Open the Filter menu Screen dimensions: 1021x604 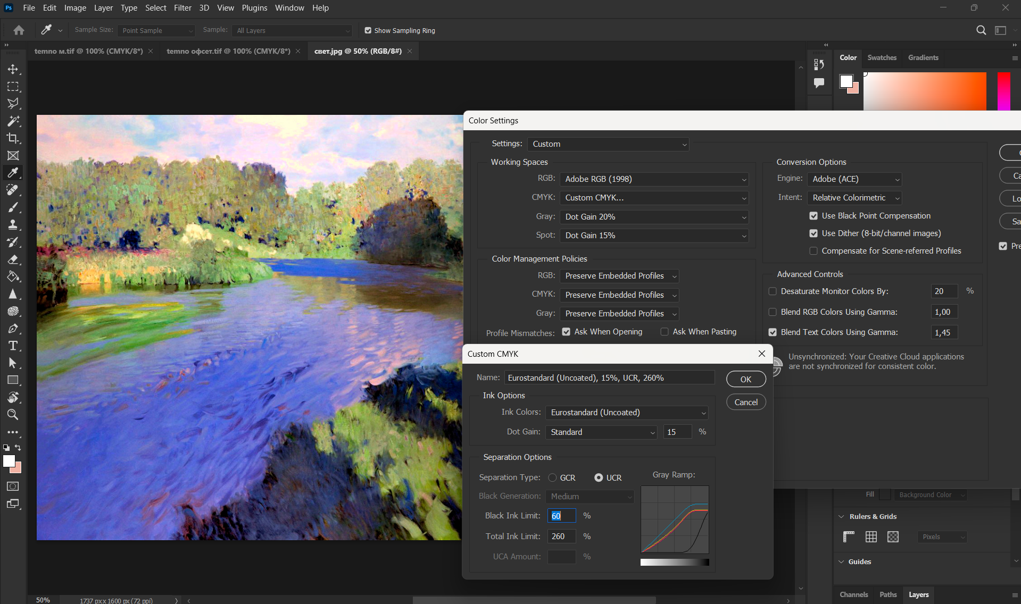[x=182, y=8]
